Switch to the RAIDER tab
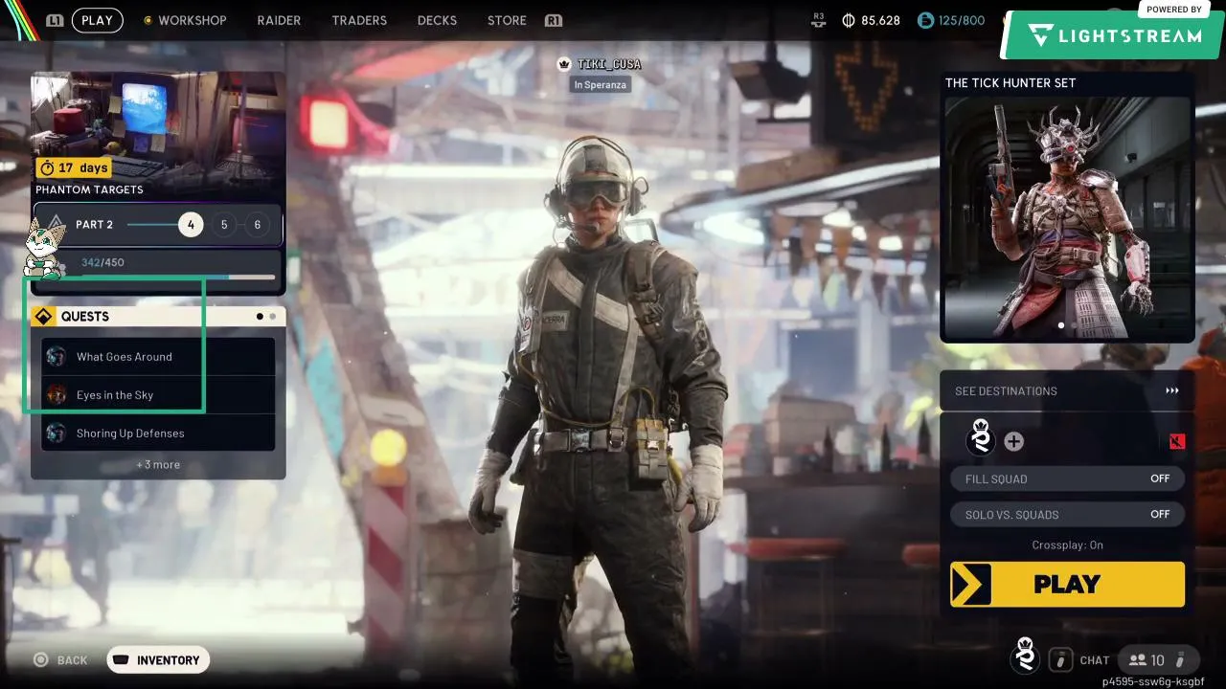Image resolution: width=1226 pixels, height=689 pixels. coord(279,20)
